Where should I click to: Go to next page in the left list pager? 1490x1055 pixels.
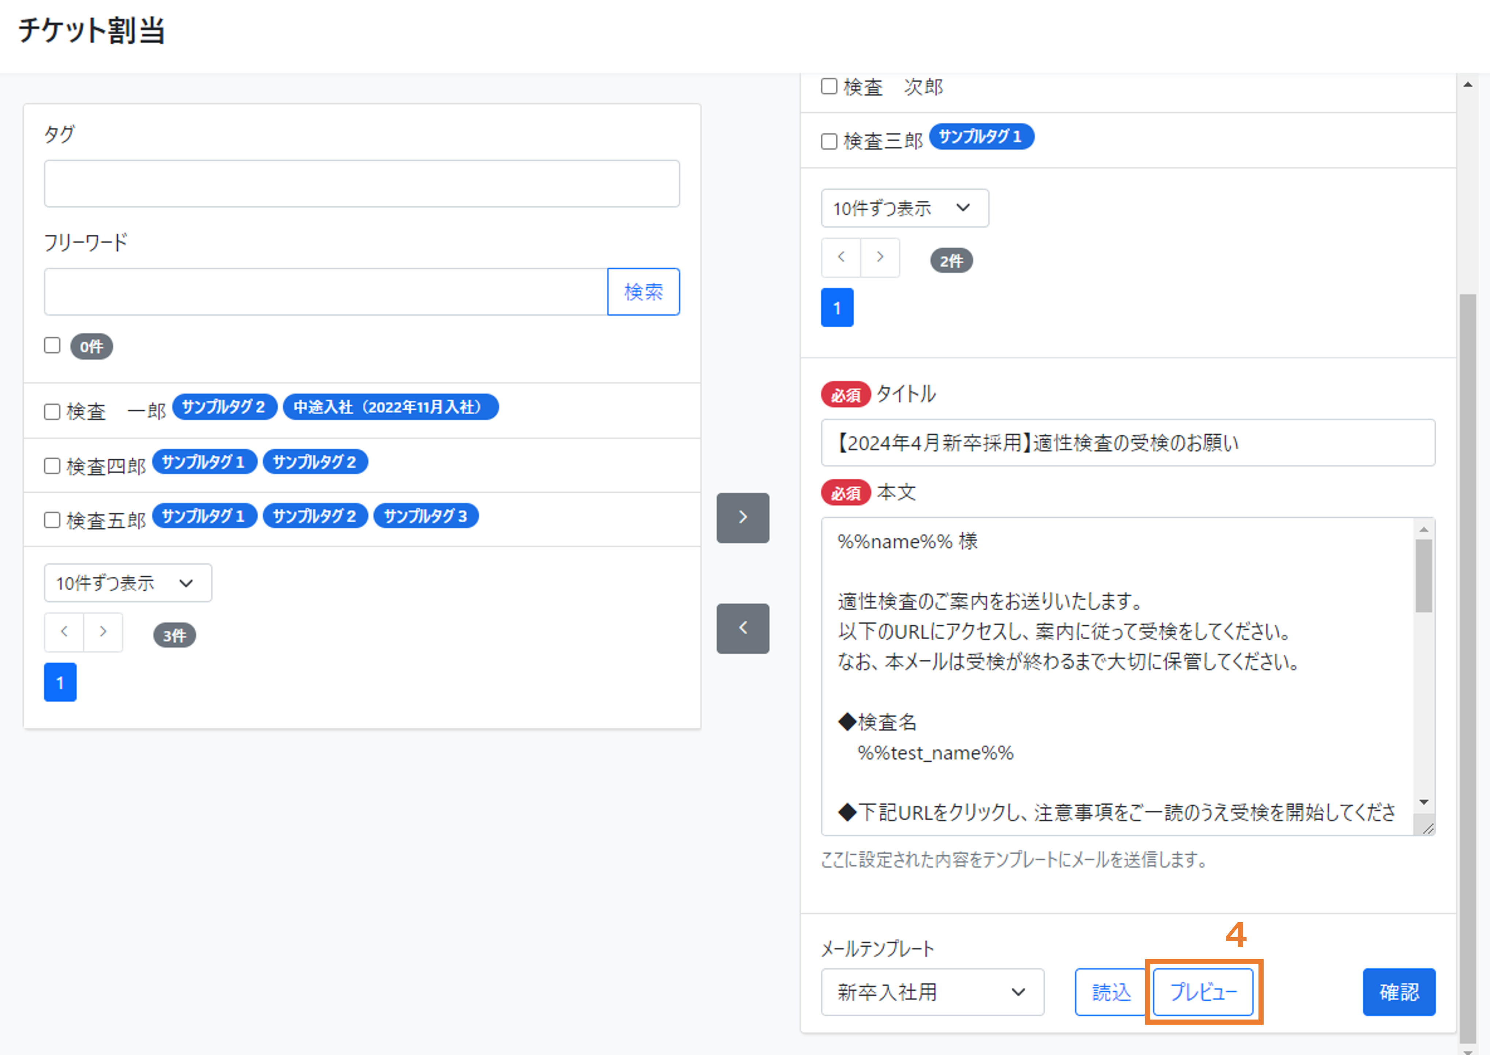pos(103,632)
